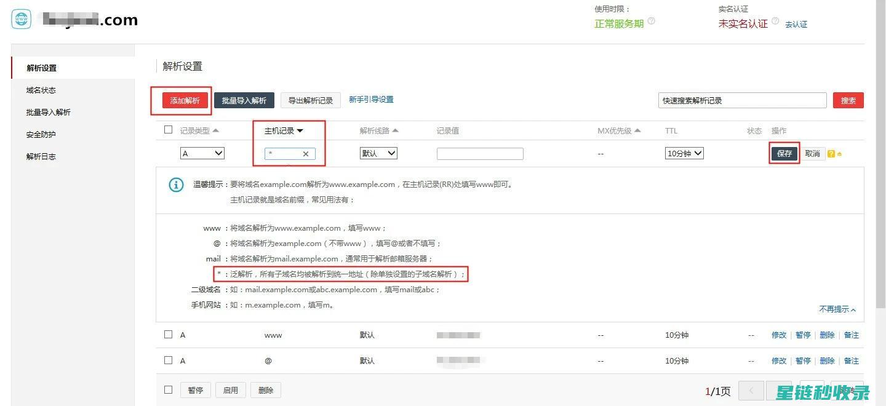The image size is (886, 406).
Task: Click the 记录值 column header
Action: coord(448,130)
